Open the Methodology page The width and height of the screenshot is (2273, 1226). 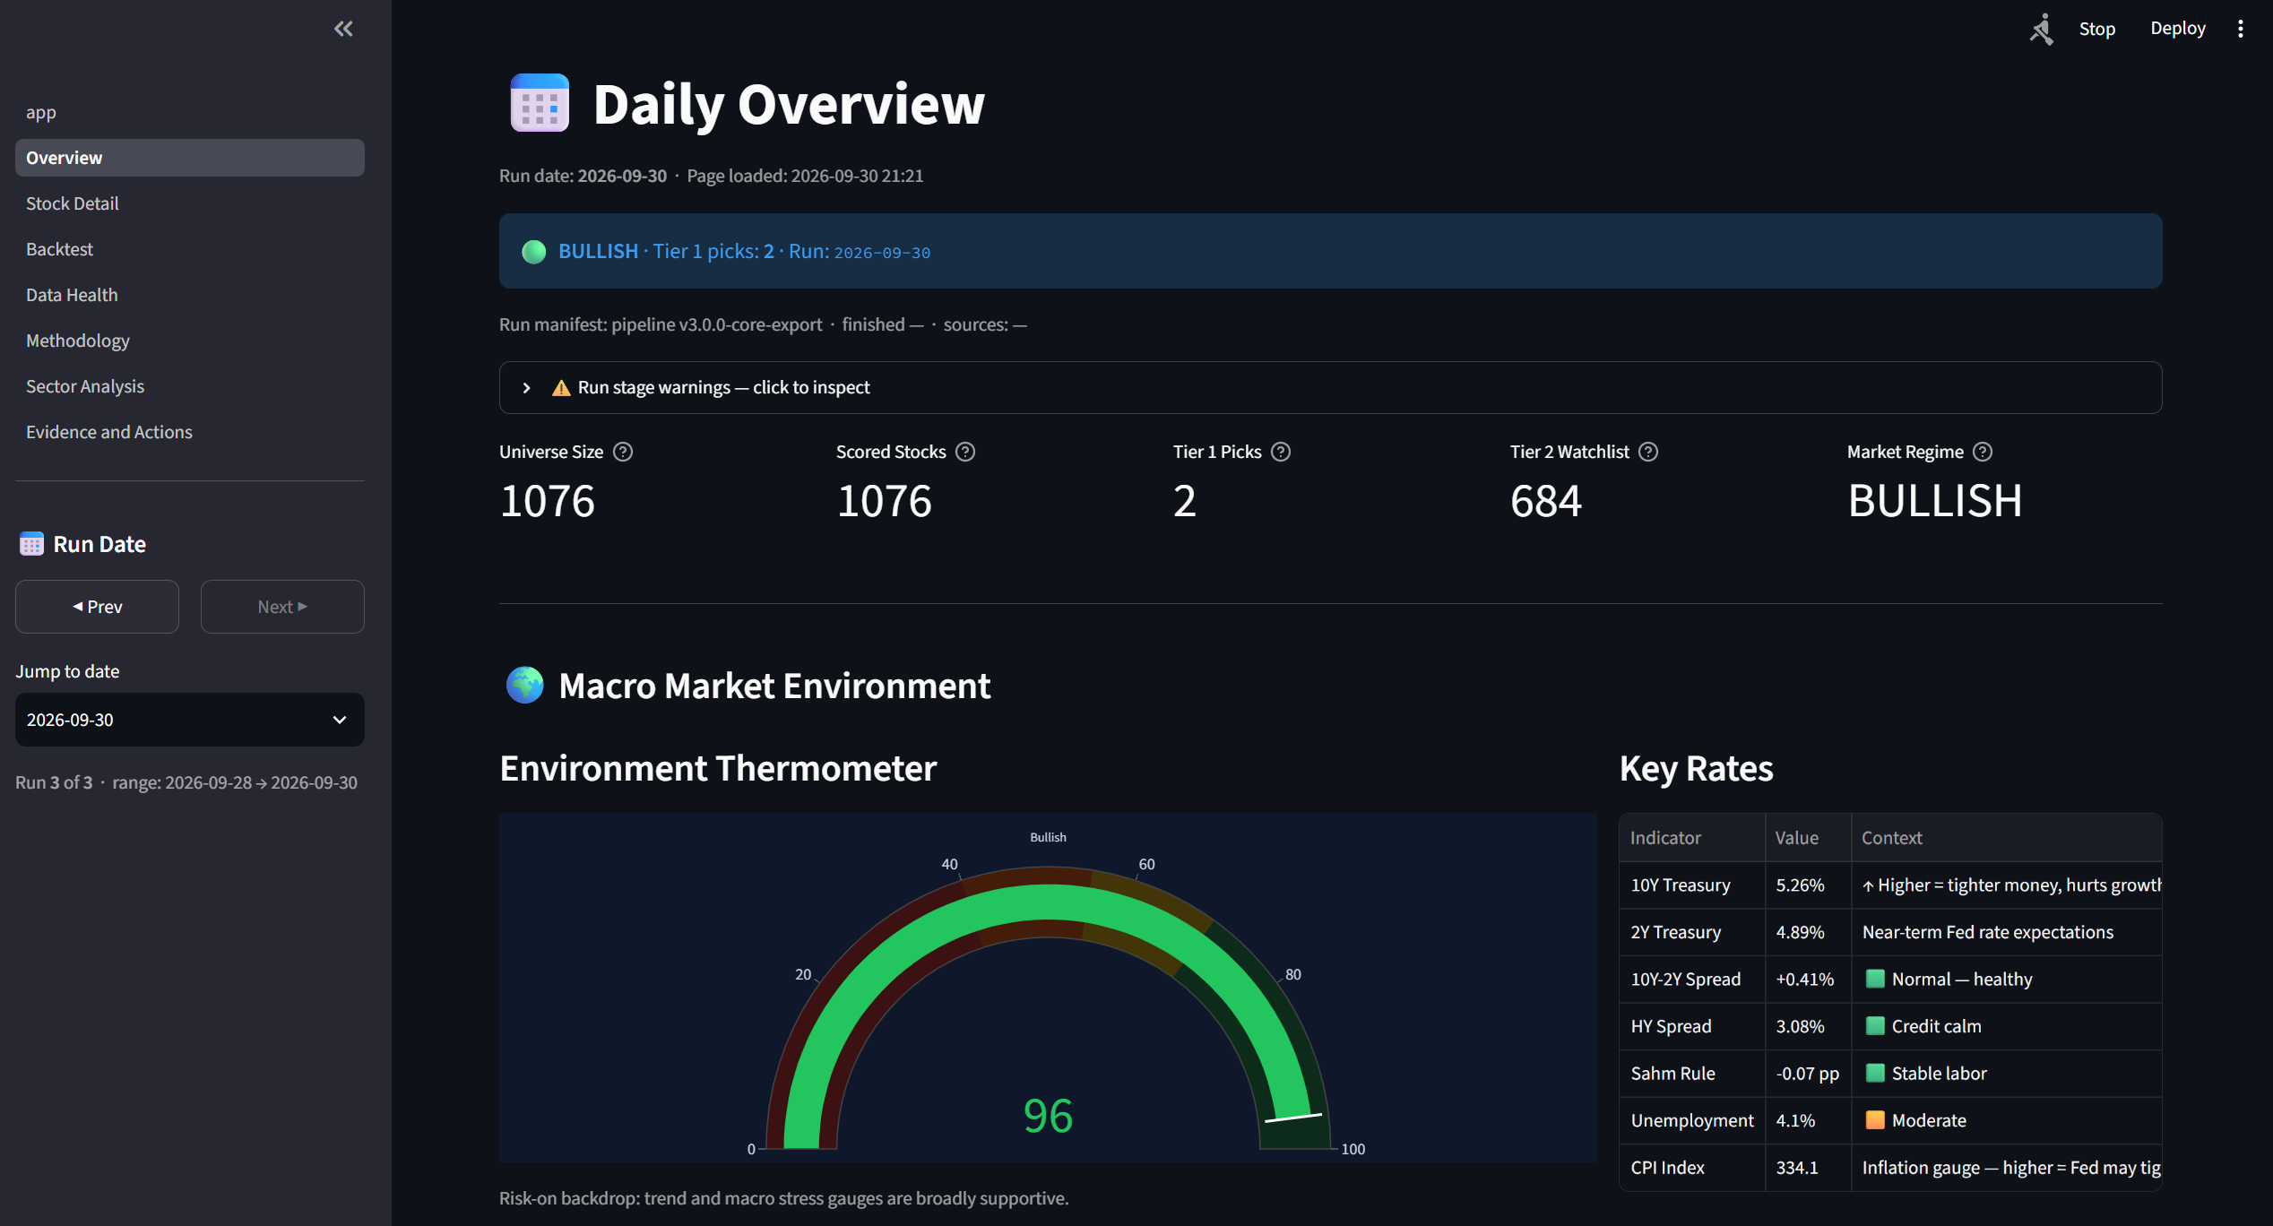click(x=190, y=341)
